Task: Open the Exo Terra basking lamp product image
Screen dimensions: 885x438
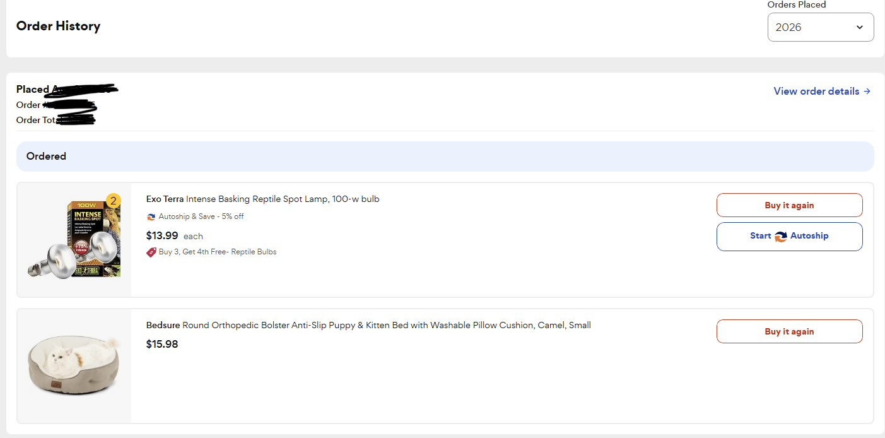Action: point(74,239)
